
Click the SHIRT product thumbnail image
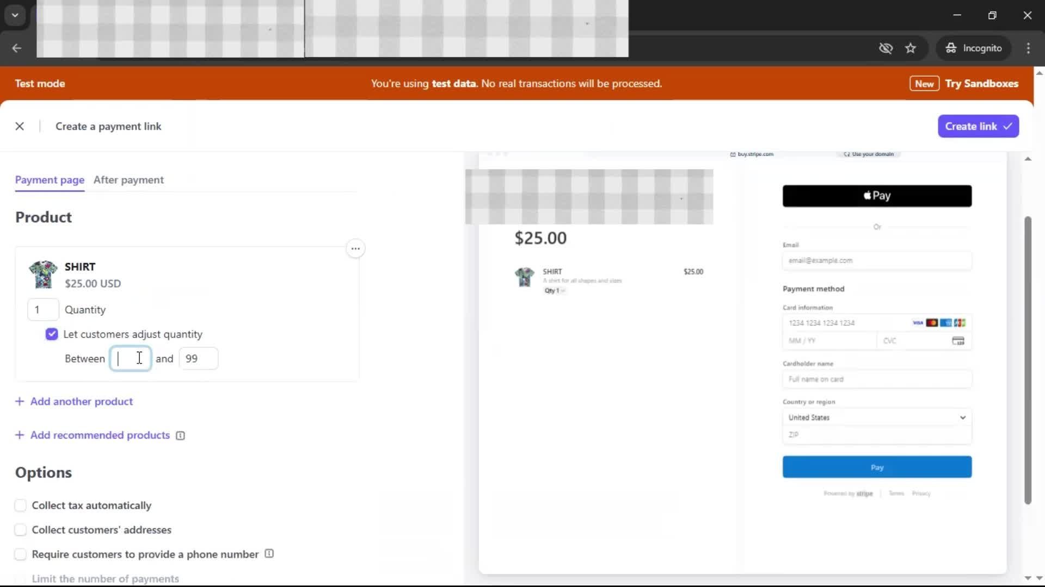[x=43, y=274]
